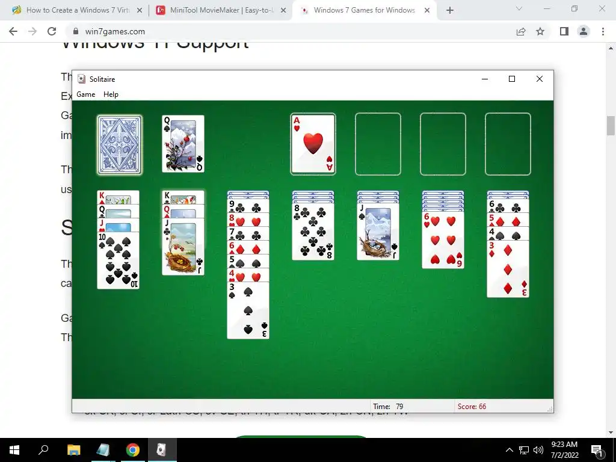Image resolution: width=616 pixels, height=462 pixels.
Task: Click the Solitaire taskbar icon
Action: coord(162,450)
